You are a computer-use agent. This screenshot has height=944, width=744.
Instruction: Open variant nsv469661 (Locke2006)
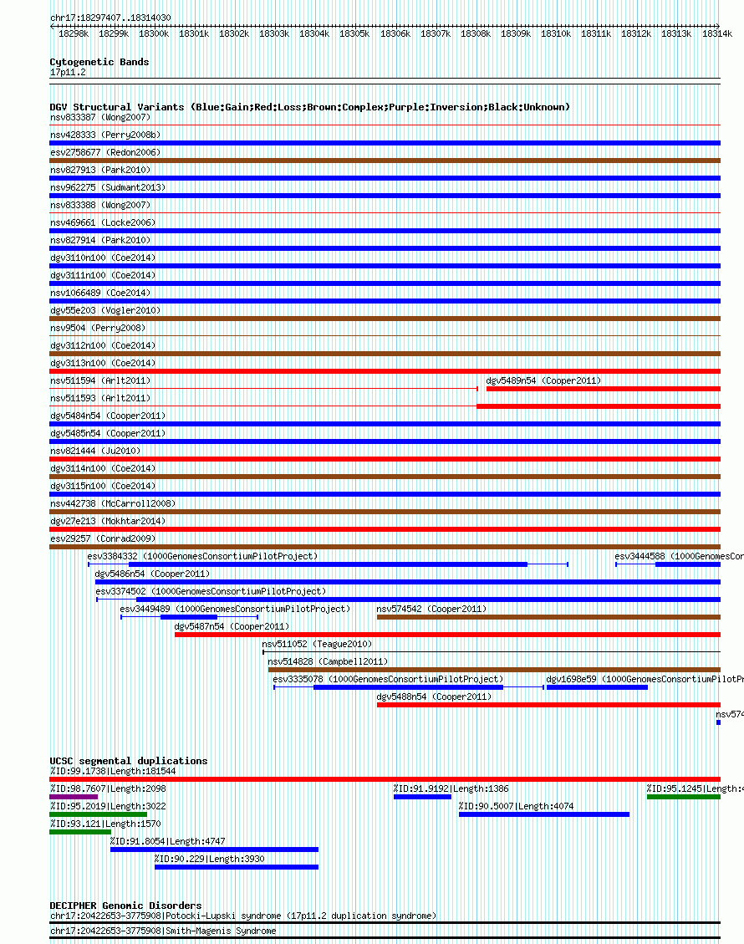(103, 222)
